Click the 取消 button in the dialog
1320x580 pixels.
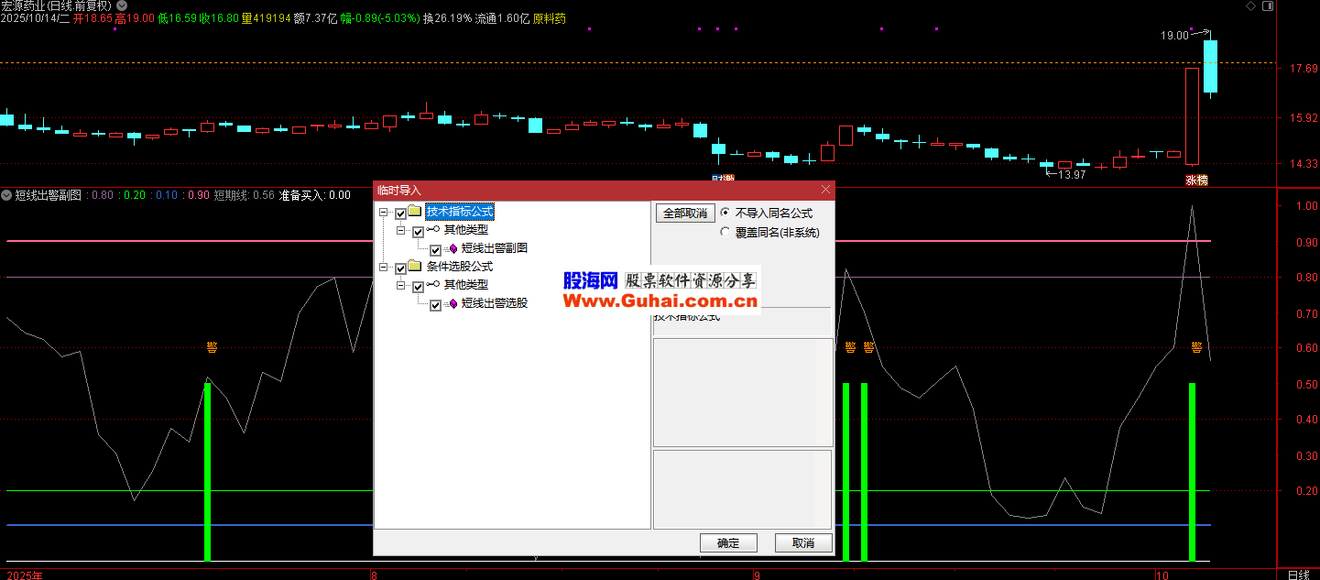[x=802, y=542]
